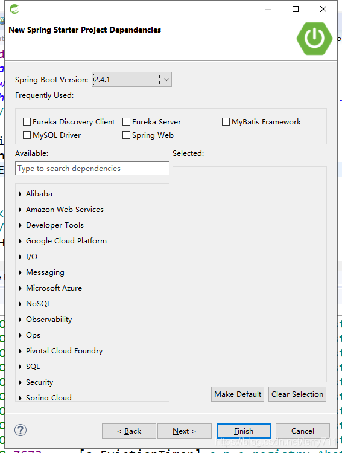
Task: Select the Security category item
Action: [40, 382]
